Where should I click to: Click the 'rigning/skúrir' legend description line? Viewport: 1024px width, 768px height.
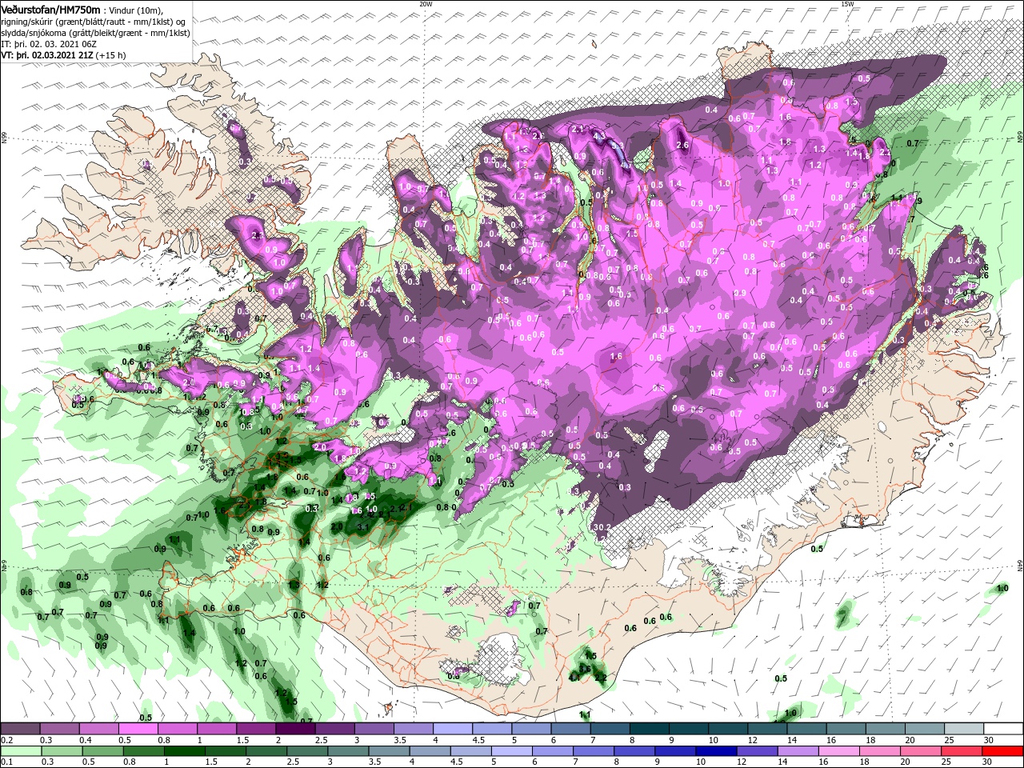tap(93, 22)
